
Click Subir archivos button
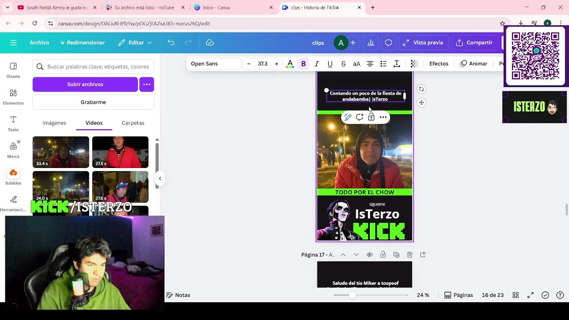pyautogui.click(x=85, y=84)
